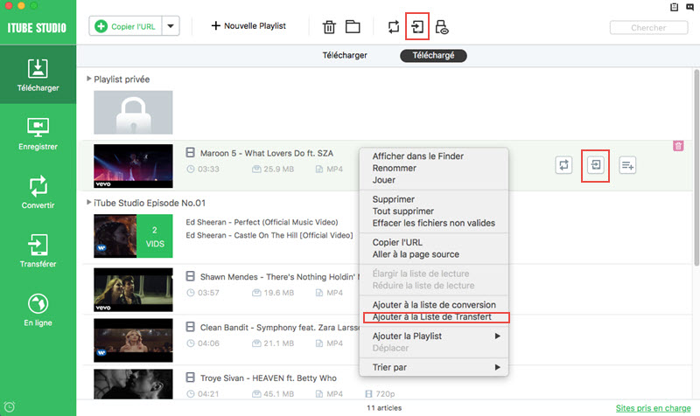Select 'Ed Sheeran - Perfect (Official Music Video)'
The width and height of the screenshot is (700, 416).
262,222
